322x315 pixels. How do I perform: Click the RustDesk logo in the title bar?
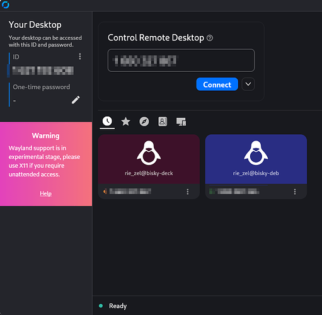5,4
